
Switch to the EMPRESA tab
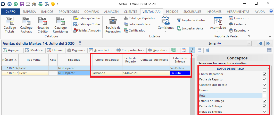pos(29,12)
